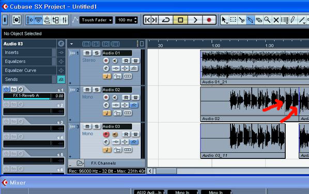Start playback with Play button
309x194 pixels.
tap(195, 20)
